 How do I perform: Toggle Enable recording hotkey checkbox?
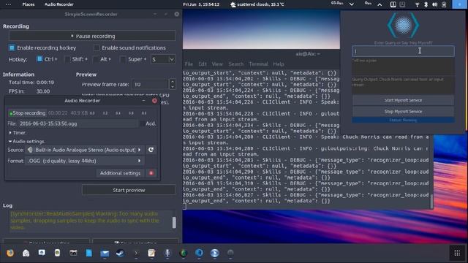[12, 47]
